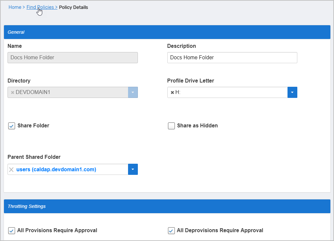
Task: Click the Throttling Settings section header
Action: coord(167,206)
